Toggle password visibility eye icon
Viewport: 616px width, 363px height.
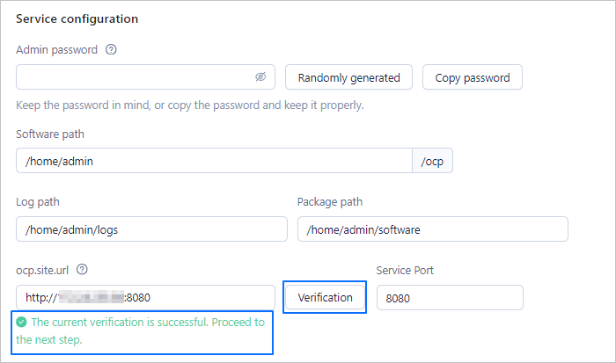(260, 77)
